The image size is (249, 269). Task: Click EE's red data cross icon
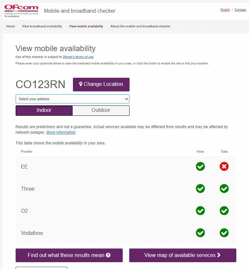point(224,167)
